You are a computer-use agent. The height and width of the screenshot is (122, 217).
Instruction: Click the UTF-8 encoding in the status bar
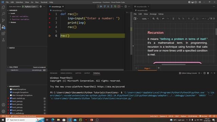tap(171, 116)
